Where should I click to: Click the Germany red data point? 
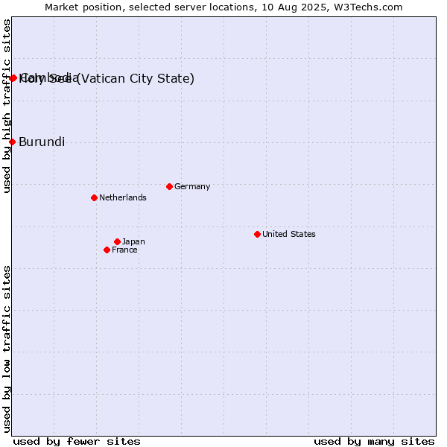click(169, 187)
